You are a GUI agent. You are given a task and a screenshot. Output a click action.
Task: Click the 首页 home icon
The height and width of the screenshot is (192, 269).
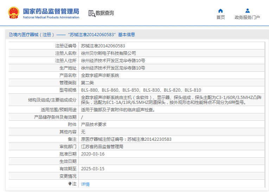tap(220, 11)
